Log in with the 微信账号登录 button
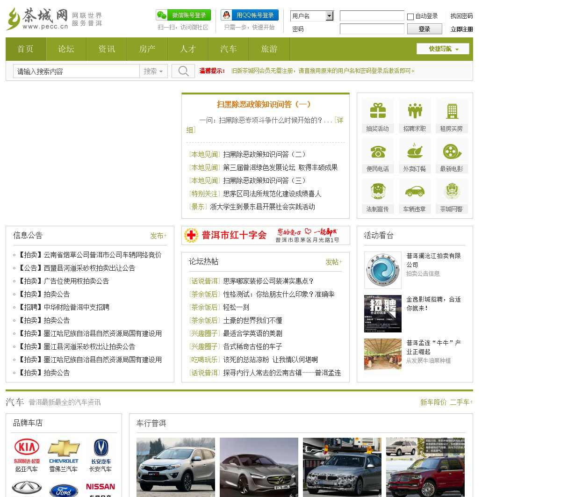561x497 pixels. (183, 15)
